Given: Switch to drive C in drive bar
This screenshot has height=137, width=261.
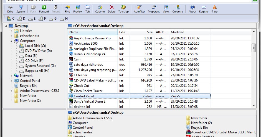Looking at the screenshot, I should pyautogui.click(x=11, y=19).
